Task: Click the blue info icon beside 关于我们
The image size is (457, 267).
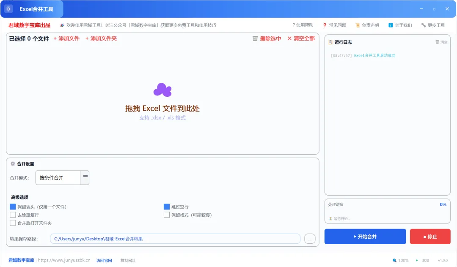Action: pyautogui.click(x=391, y=25)
